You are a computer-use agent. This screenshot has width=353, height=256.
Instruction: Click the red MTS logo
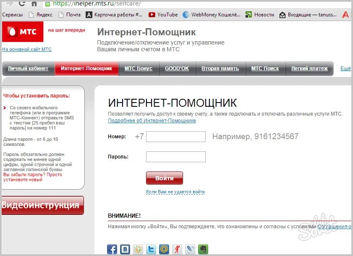point(23,32)
